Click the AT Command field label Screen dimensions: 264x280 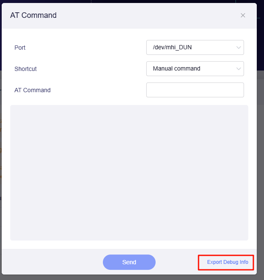[32, 90]
